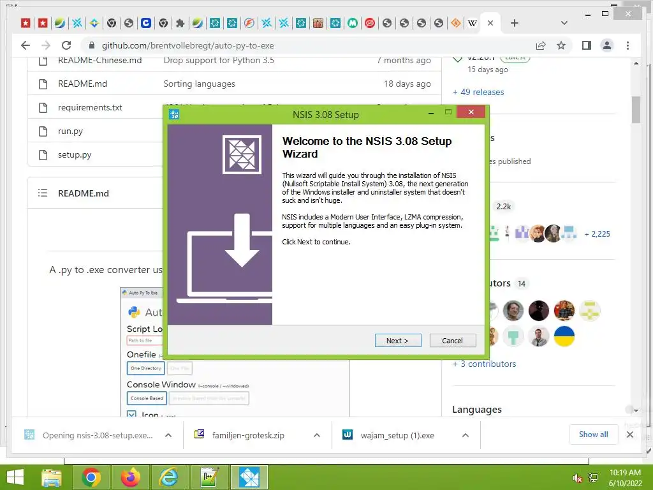Expand the nsis-3.08-setup.exe download options
653x490 pixels.
[x=168, y=435]
